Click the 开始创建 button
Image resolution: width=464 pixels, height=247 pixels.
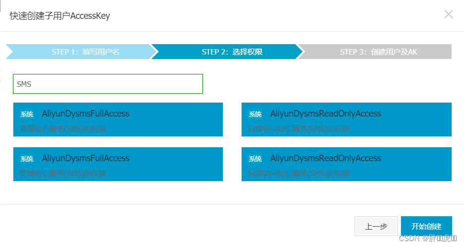(426, 226)
